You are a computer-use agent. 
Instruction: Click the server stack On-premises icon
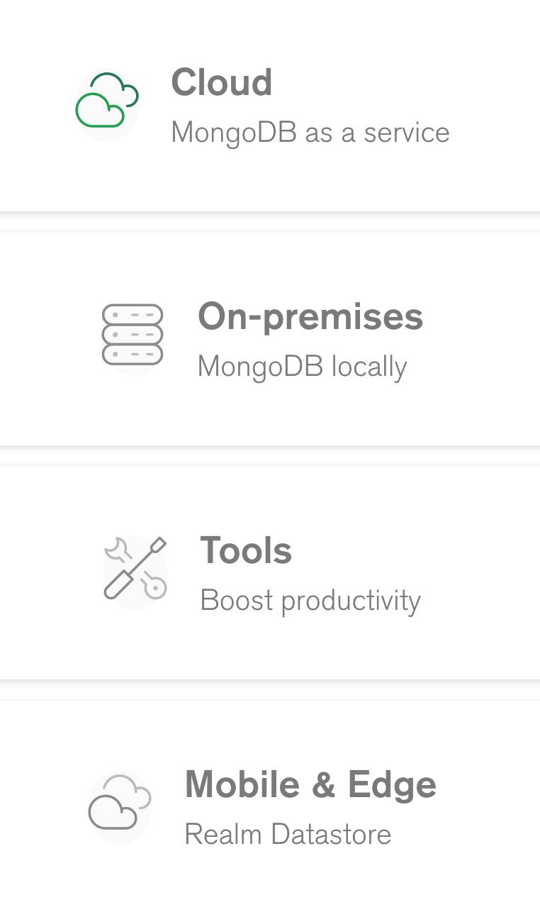coord(133,335)
